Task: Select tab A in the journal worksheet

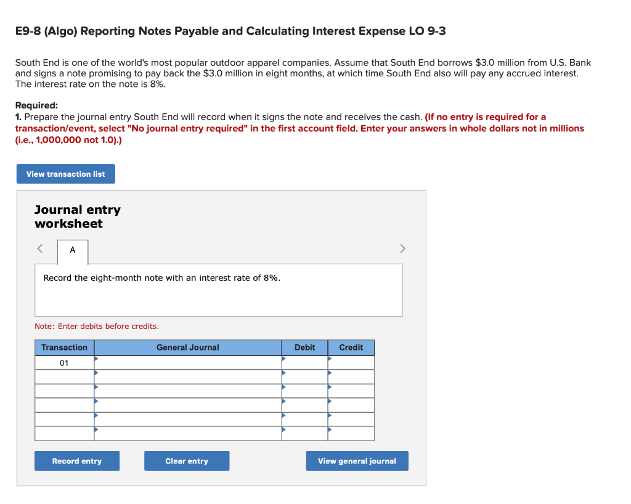Action: [x=72, y=251]
